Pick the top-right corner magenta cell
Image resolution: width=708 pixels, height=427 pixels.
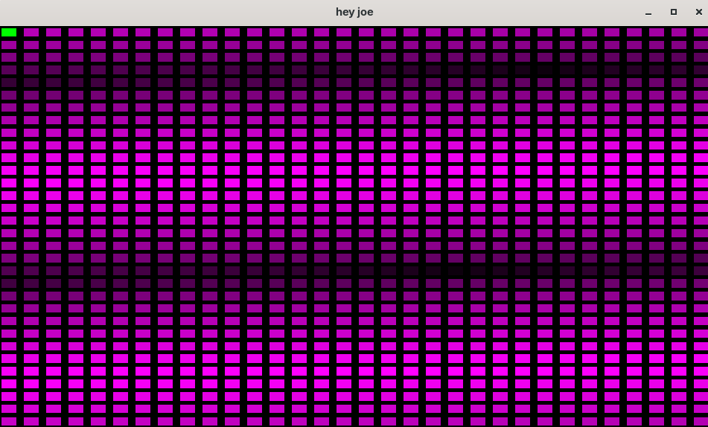click(x=700, y=32)
